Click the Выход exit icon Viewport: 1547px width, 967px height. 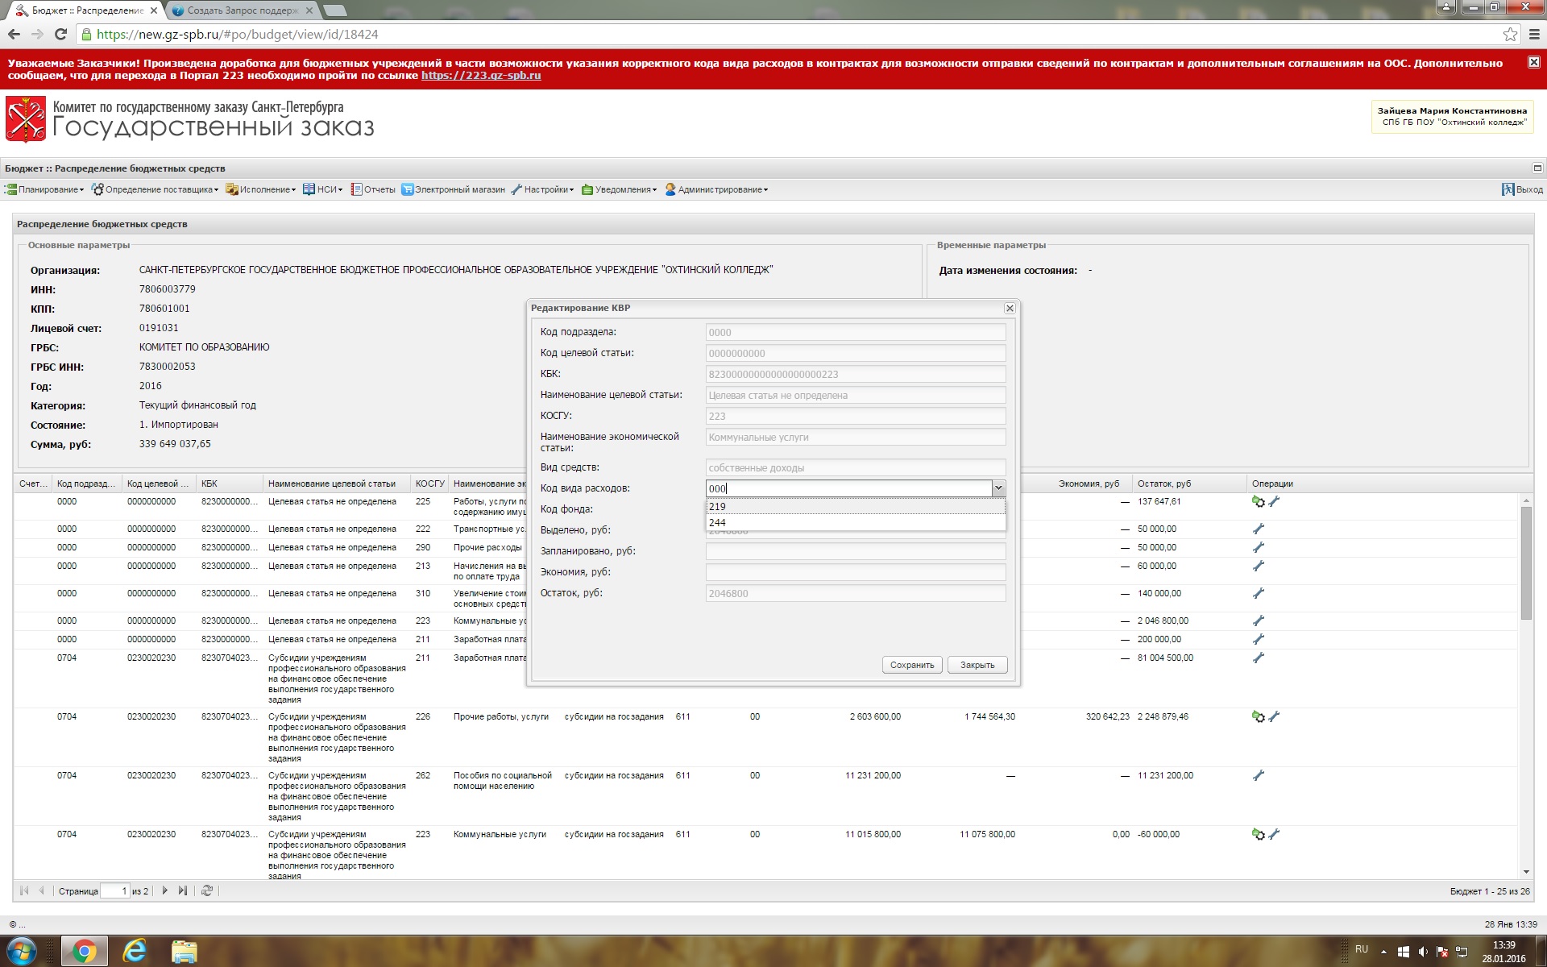[x=1508, y=189]
